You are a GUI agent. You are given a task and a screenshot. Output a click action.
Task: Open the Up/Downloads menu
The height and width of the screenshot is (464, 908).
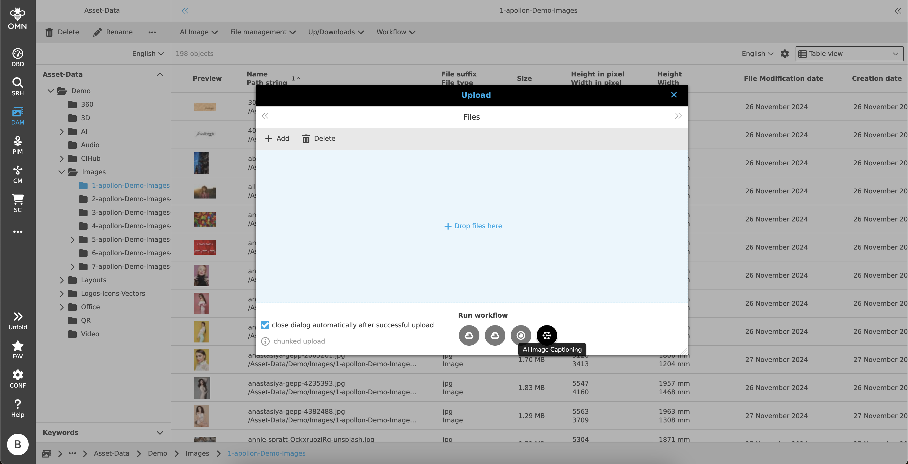tap(336, 32)
